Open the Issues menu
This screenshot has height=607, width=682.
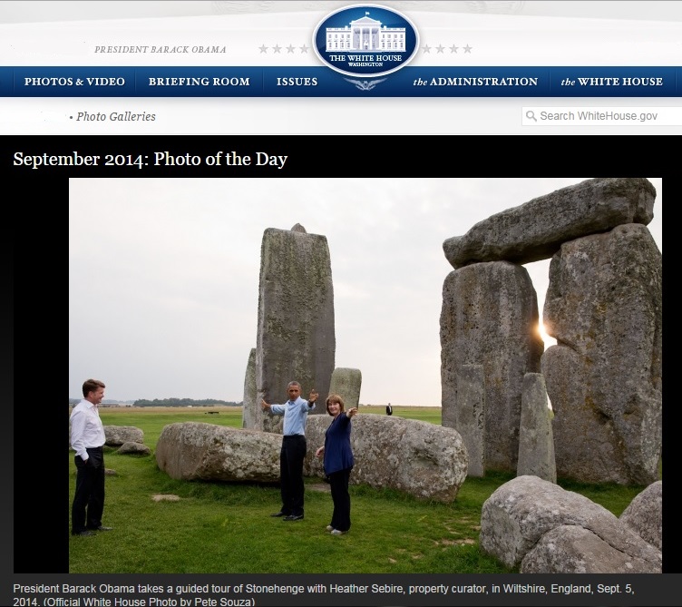pos(297,82)
